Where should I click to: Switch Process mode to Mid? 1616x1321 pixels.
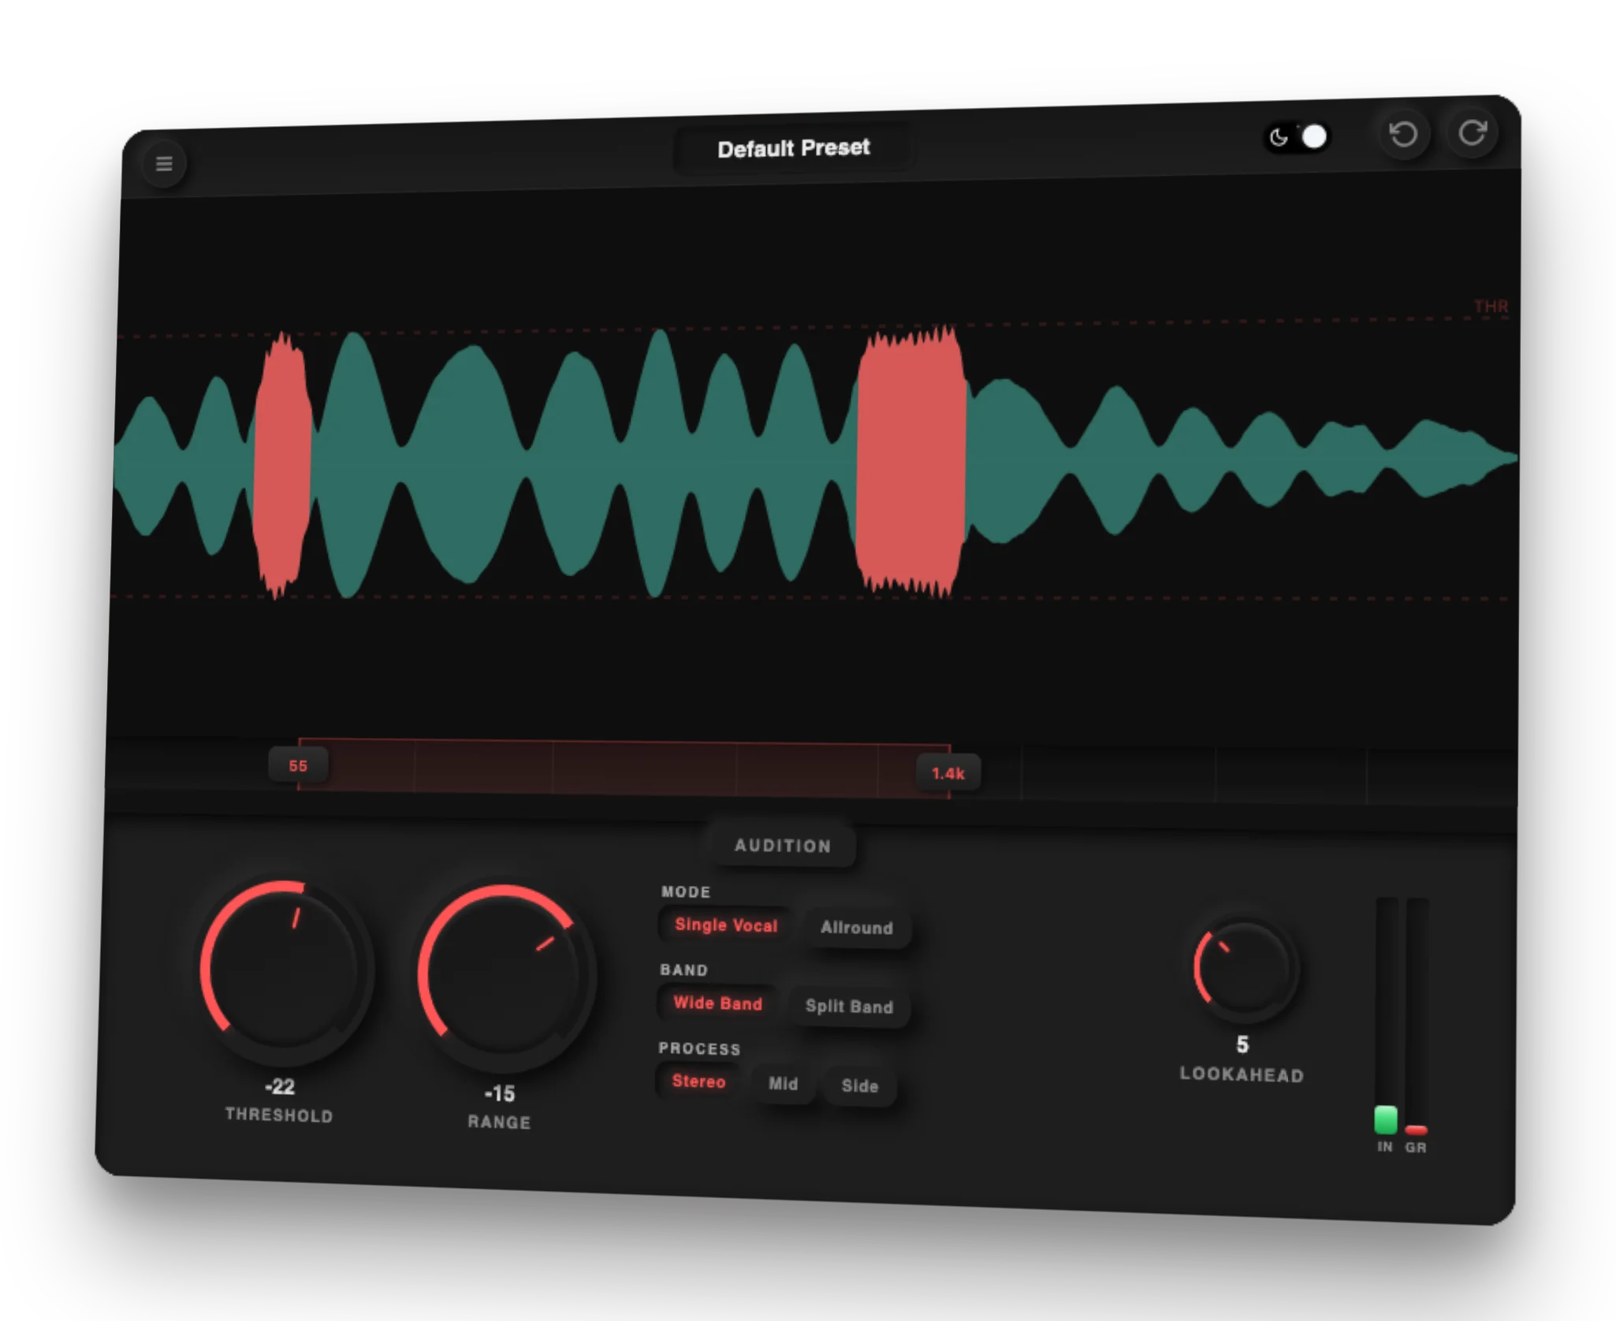pyautogui.click(x=781, y=1084)
